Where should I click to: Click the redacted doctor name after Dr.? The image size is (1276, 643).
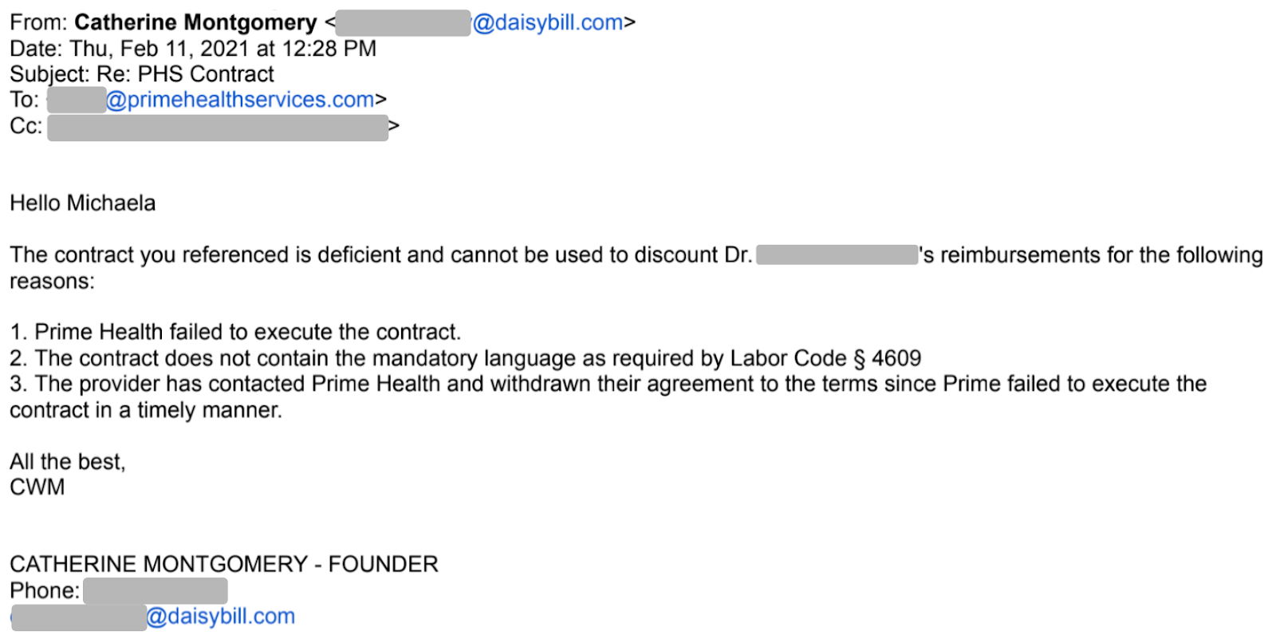click(x=837, y=255)
